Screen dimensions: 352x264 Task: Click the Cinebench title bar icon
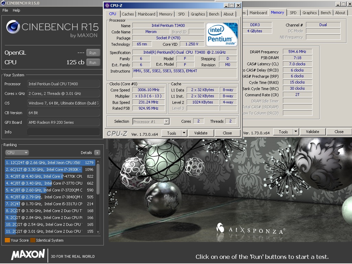(3, 3)
